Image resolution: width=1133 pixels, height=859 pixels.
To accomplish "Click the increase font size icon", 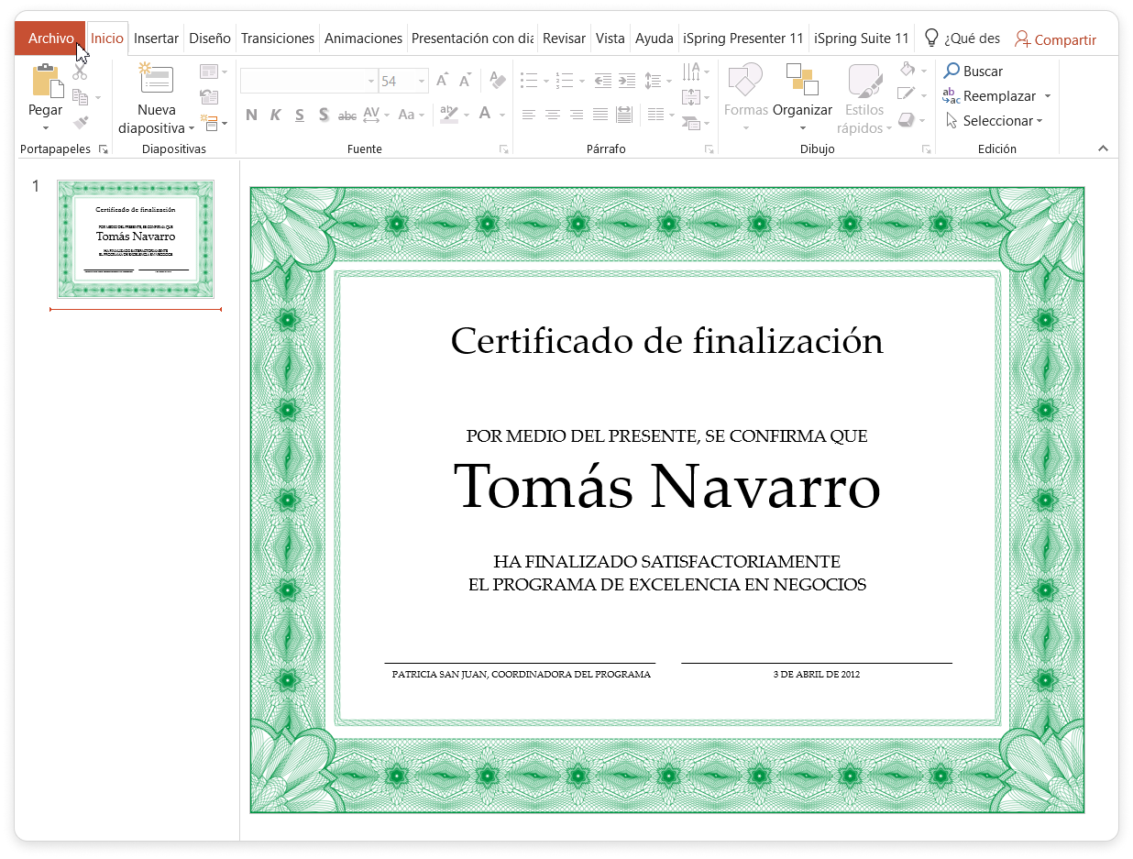I will tap(443, 81).
